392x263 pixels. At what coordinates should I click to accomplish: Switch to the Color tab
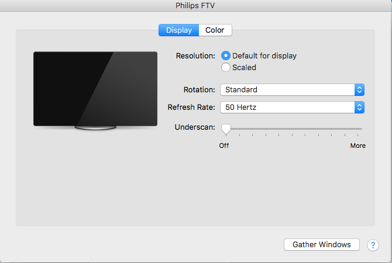(215, 30)
